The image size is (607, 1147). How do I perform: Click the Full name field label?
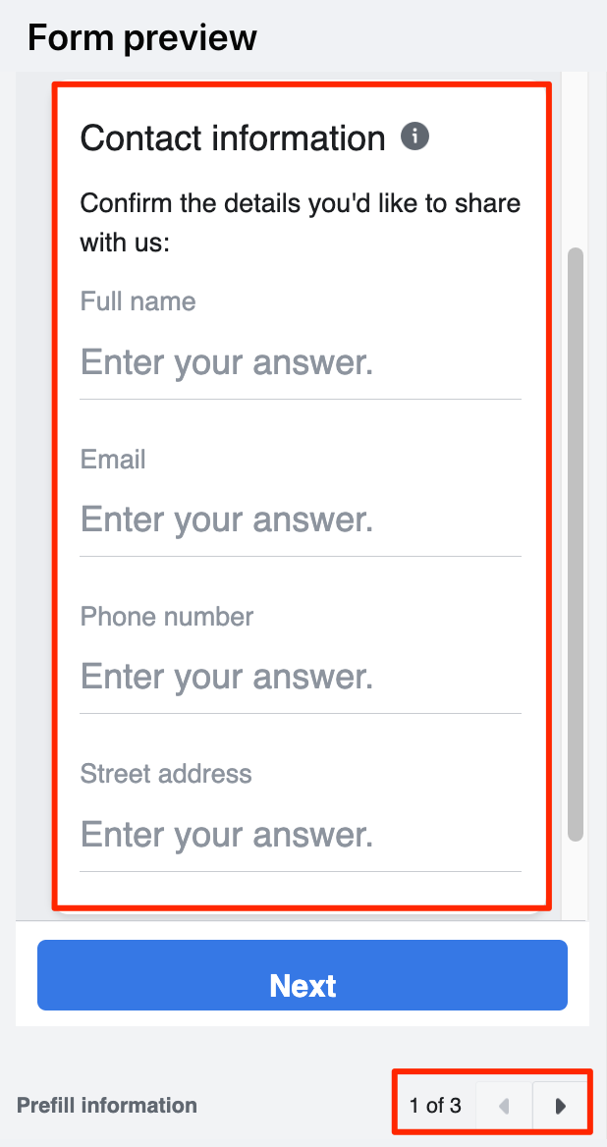[x=138, y=301]
